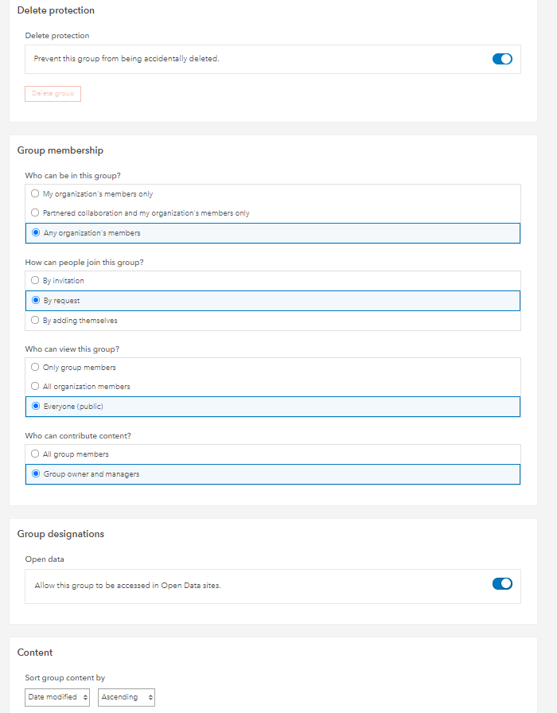Select 'Only group members' view option

(x=35, y=368)
